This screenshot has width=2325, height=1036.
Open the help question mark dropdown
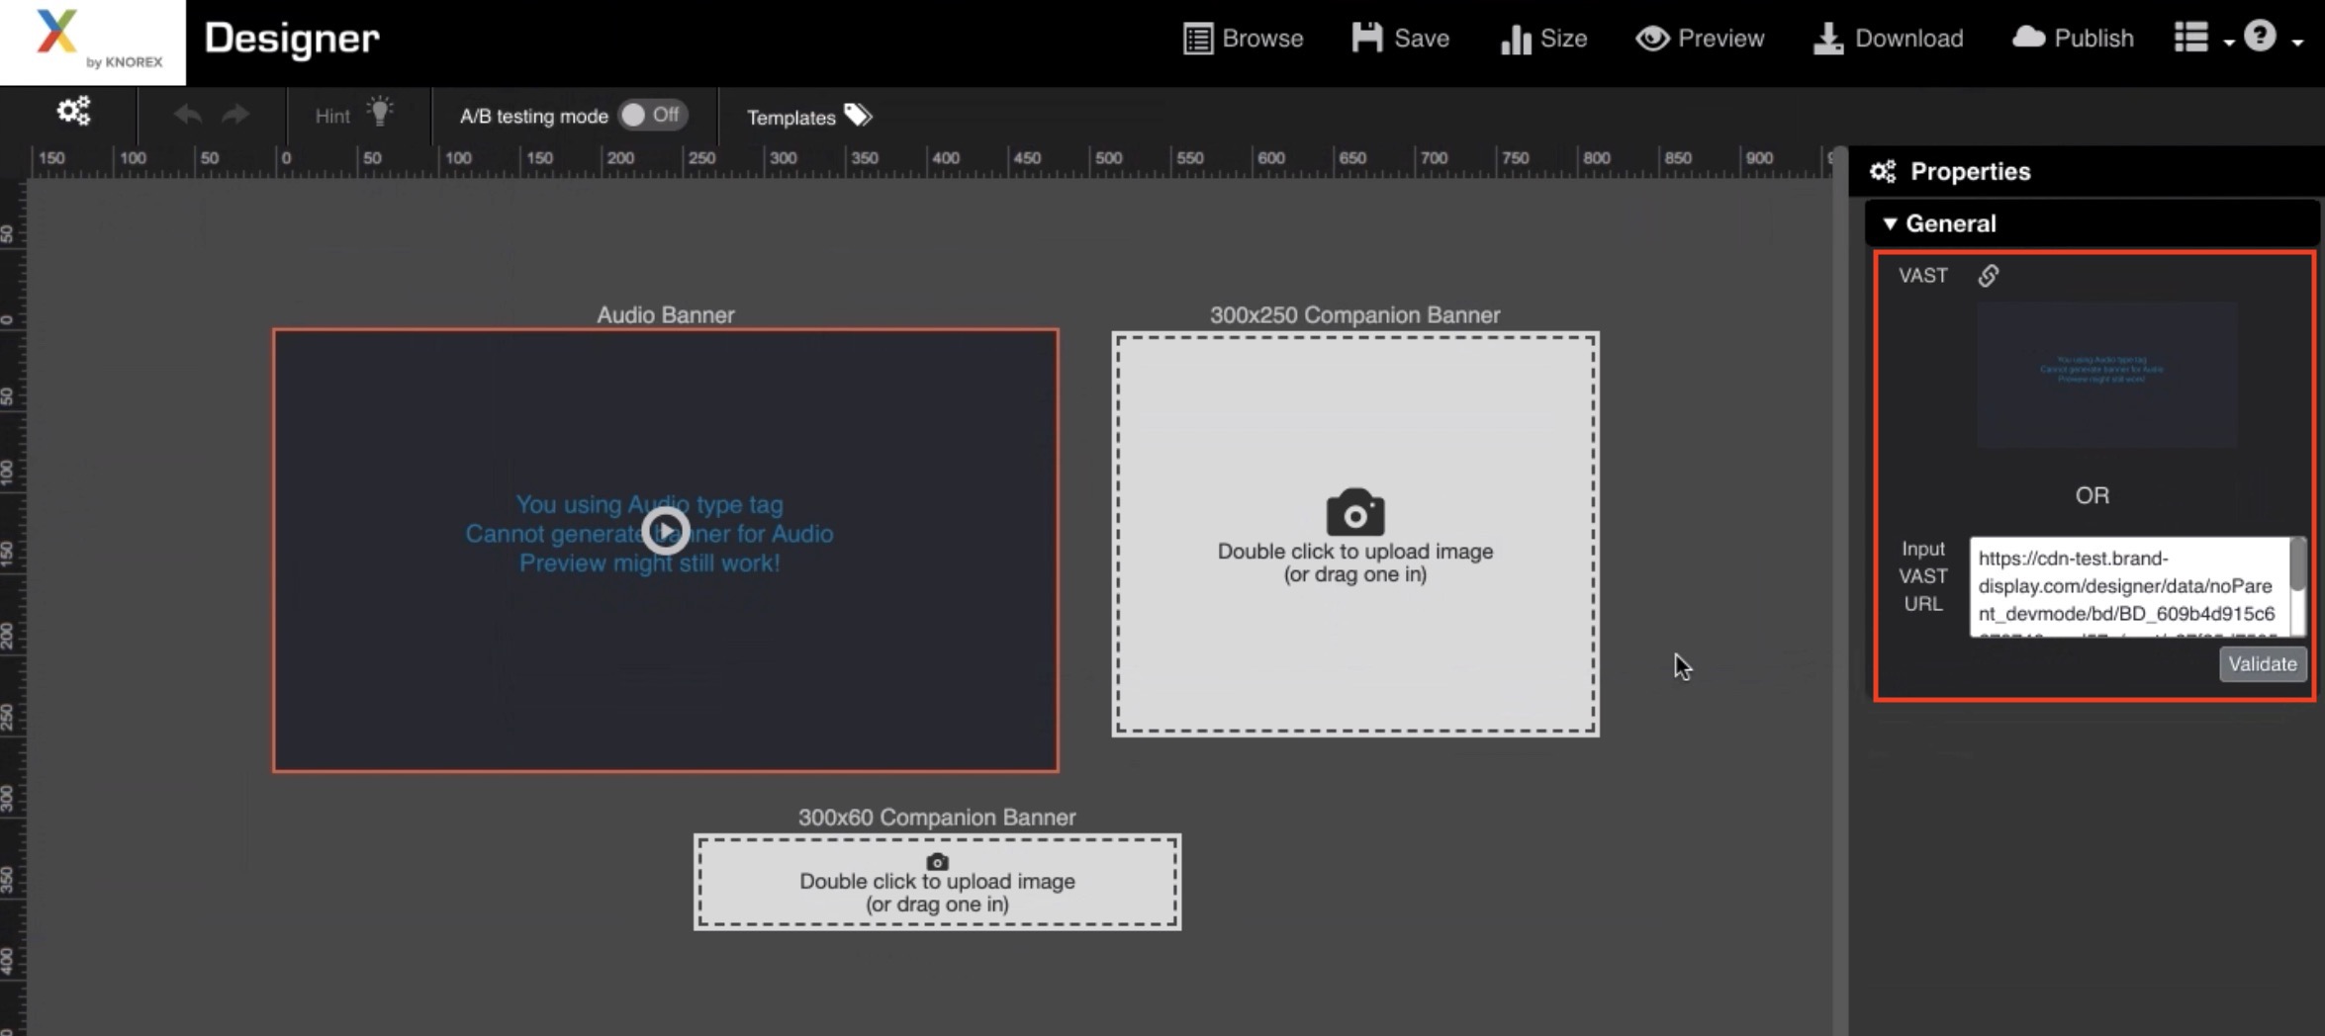(2272, 39)
